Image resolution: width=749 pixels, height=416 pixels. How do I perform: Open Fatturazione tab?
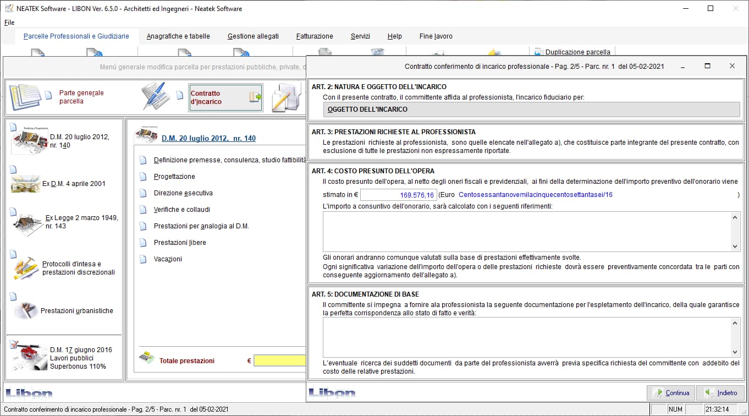tap(315, 36)
